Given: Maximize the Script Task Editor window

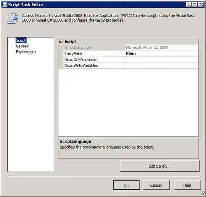Looking at the screenshot, I should pyautogui.click(x=195, y=5).
